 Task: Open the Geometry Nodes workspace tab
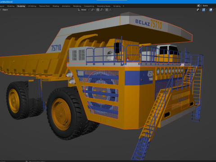103,6
